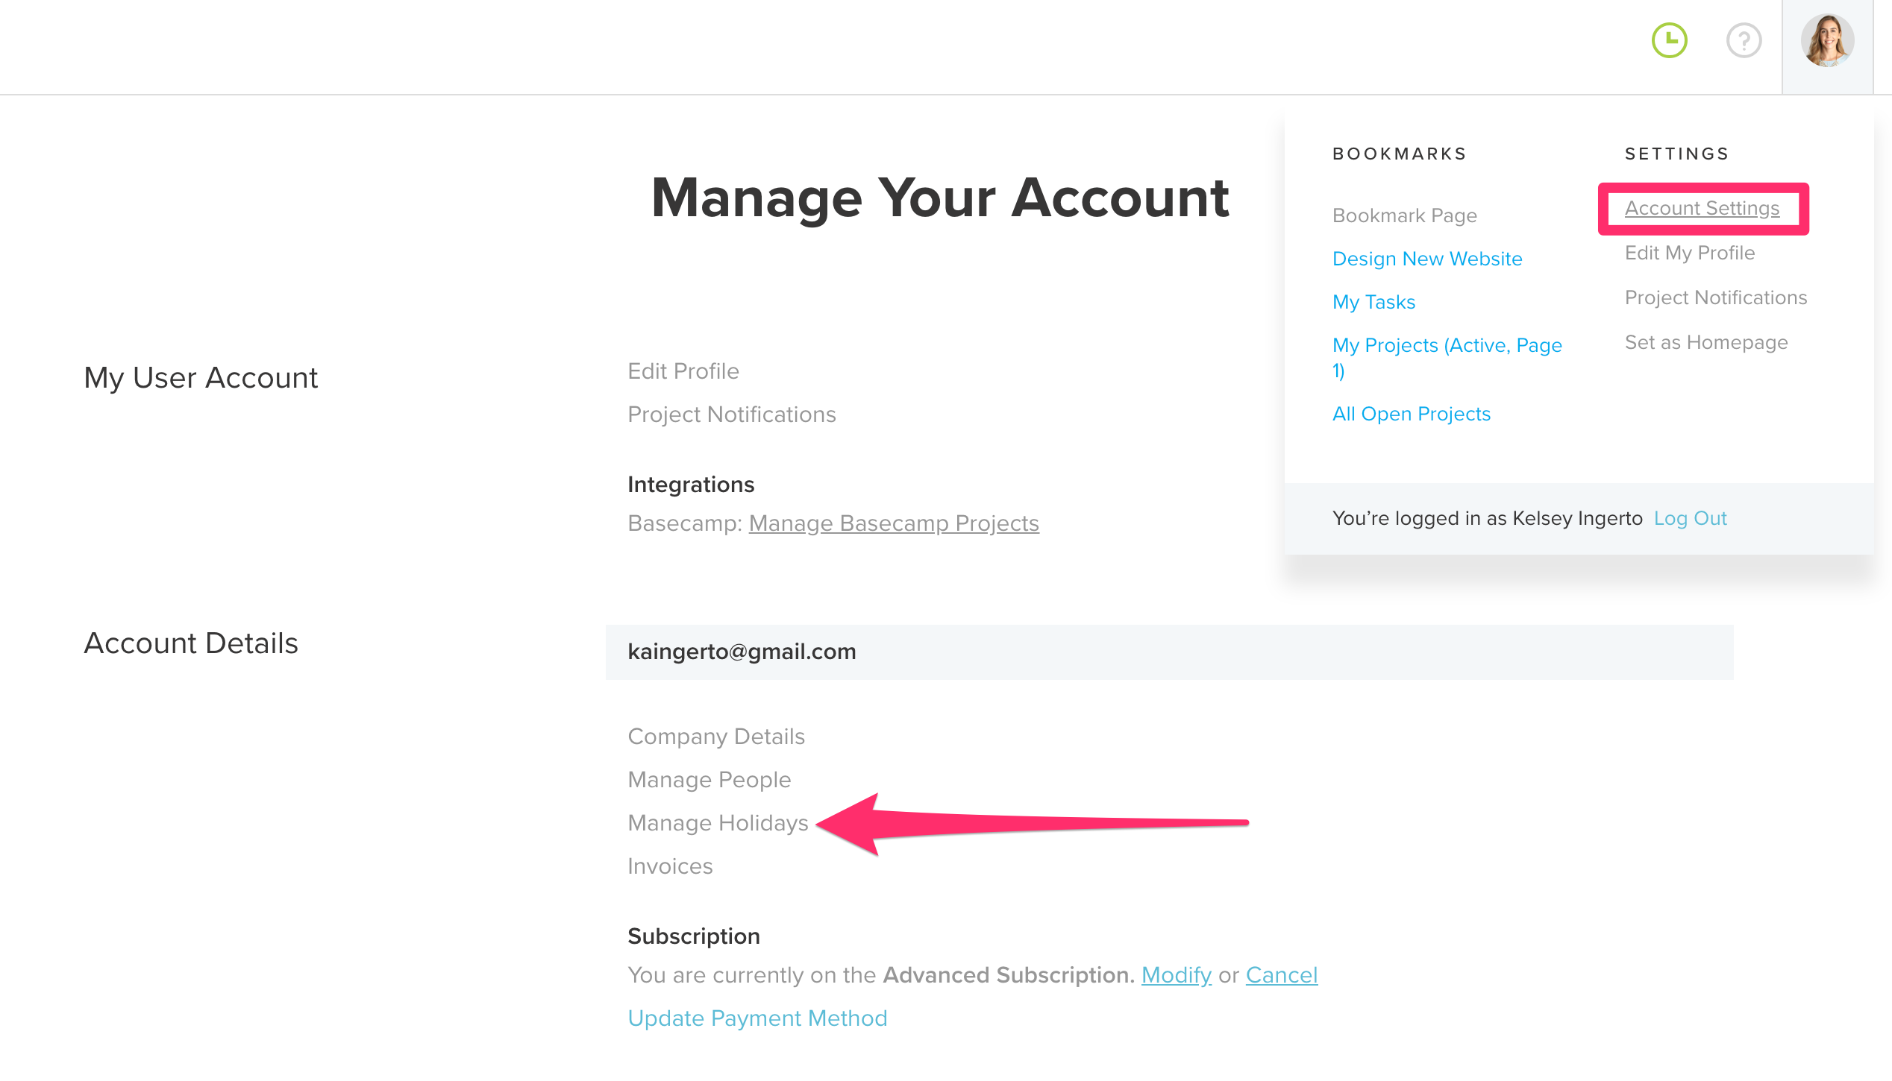Open Edit My Profile settings
This screenshot has height=1081, width=1892.
click(x=1689, y=253)
